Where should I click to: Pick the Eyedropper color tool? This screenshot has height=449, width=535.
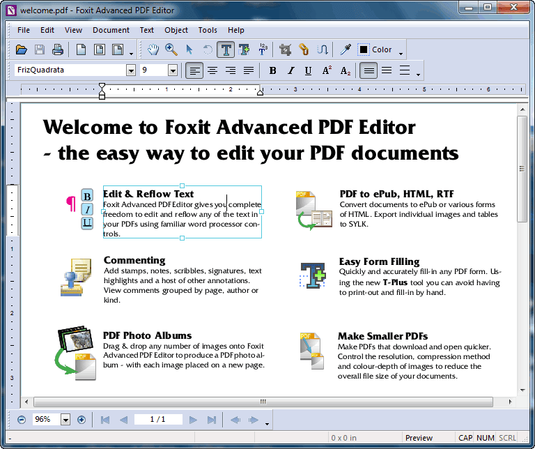(x=346, y=50)
